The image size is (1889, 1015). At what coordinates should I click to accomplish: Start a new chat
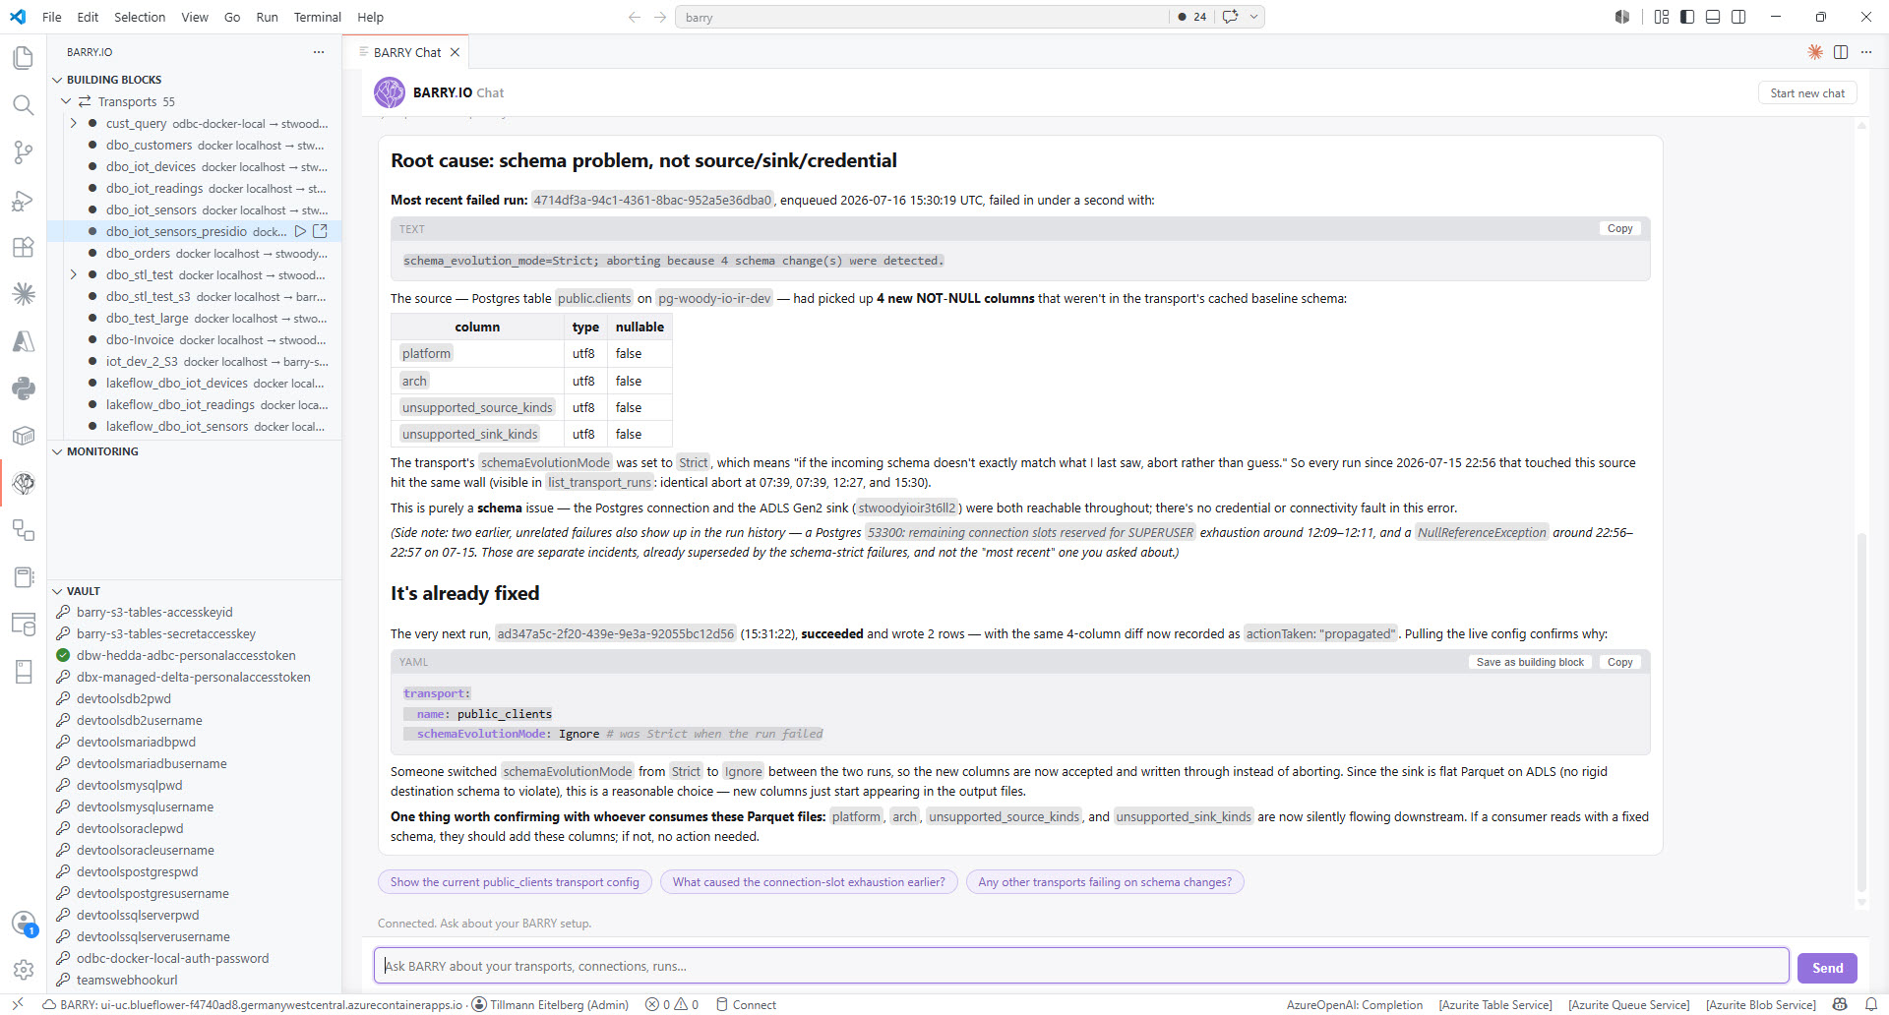point(1807,93)
